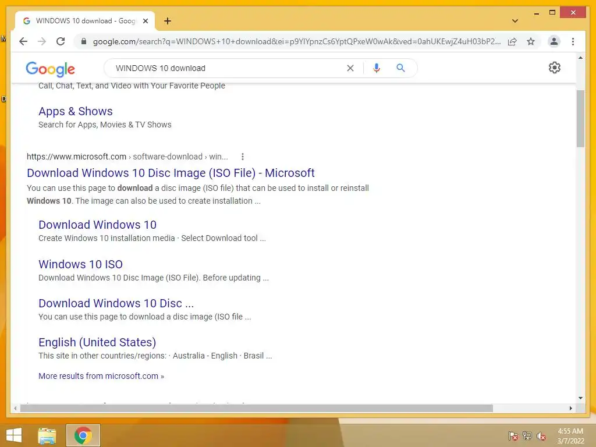Open the Download Windows 10 Disc ... sublink

(116, 303)
